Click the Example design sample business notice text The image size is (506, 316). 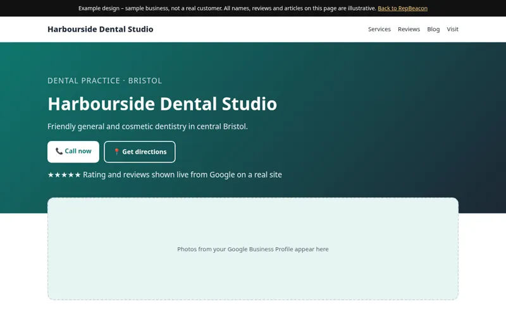(x=227, y=8)
